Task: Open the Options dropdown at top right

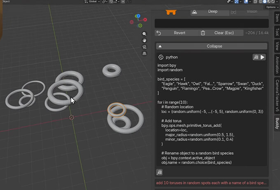Action: (x=271, y=7)
